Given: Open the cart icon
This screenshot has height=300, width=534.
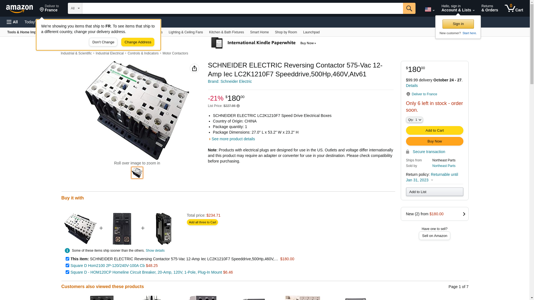Looking at the screenshot, I should coord(514,8).
